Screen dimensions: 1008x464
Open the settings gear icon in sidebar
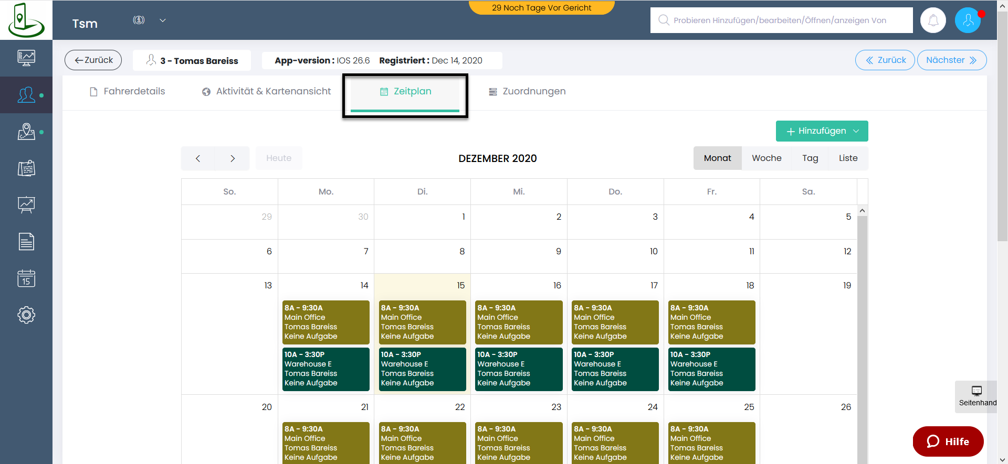(x=26, y=315)
